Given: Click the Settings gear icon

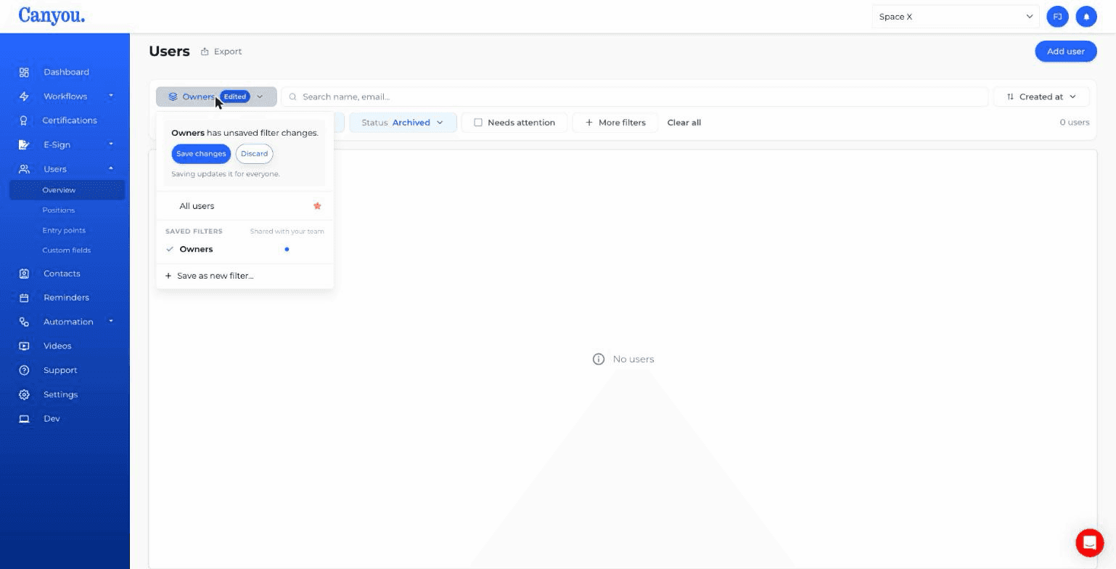Looking at the screenshot, I should click(24, 395).
